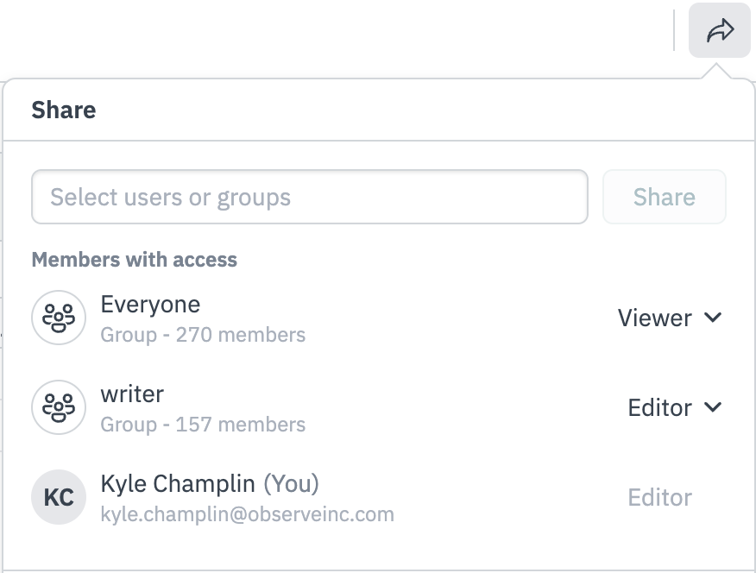Click the chevron next to writer's Editor role
Image resolution: width=756 pixels, height=573 pixels.
(713, 407)
